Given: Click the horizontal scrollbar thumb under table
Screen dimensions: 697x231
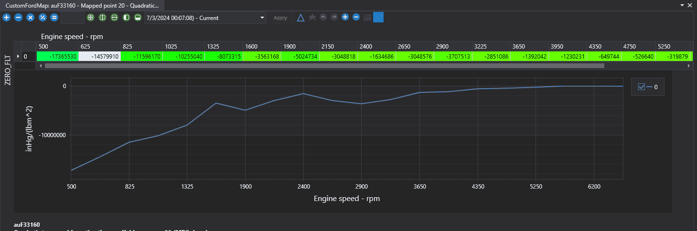Looking at the screenshot, I should [x=324, y=66].
